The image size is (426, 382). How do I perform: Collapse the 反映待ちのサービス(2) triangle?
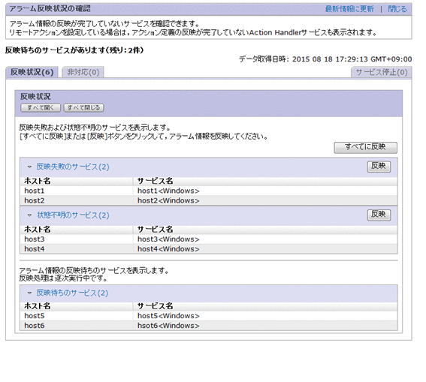tap(29, 293)
